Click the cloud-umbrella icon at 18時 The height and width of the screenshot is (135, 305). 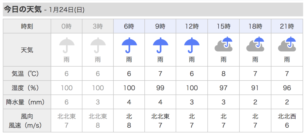(x=255, y=45)
